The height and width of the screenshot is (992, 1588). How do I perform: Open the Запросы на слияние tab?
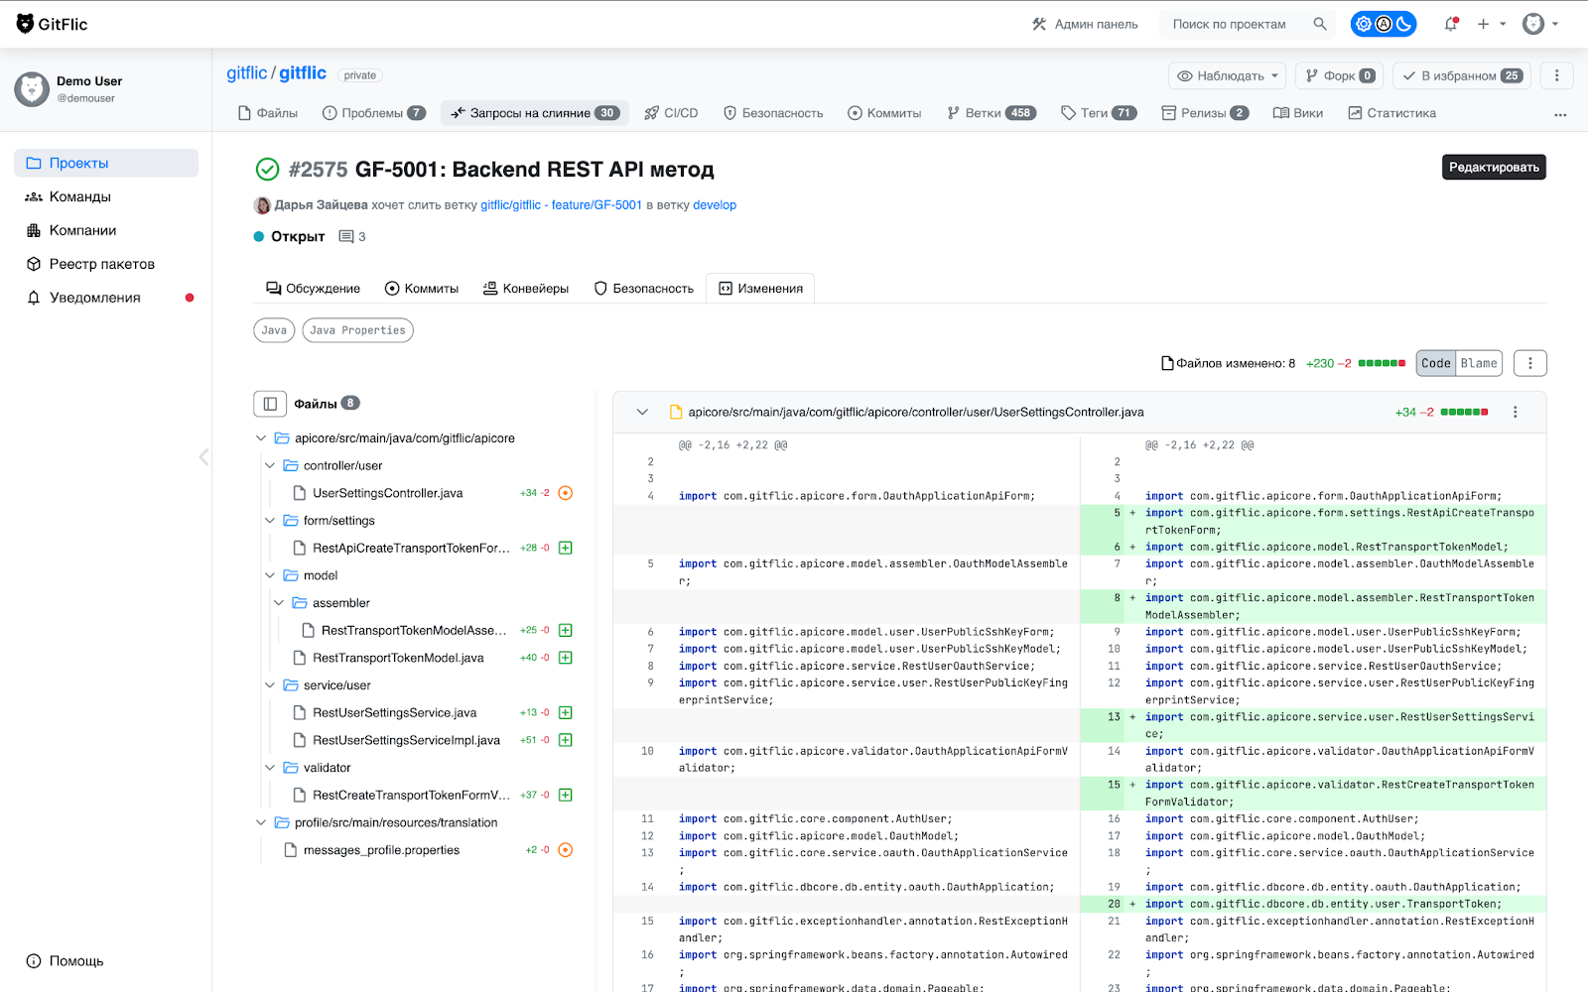tap(535, 113)
